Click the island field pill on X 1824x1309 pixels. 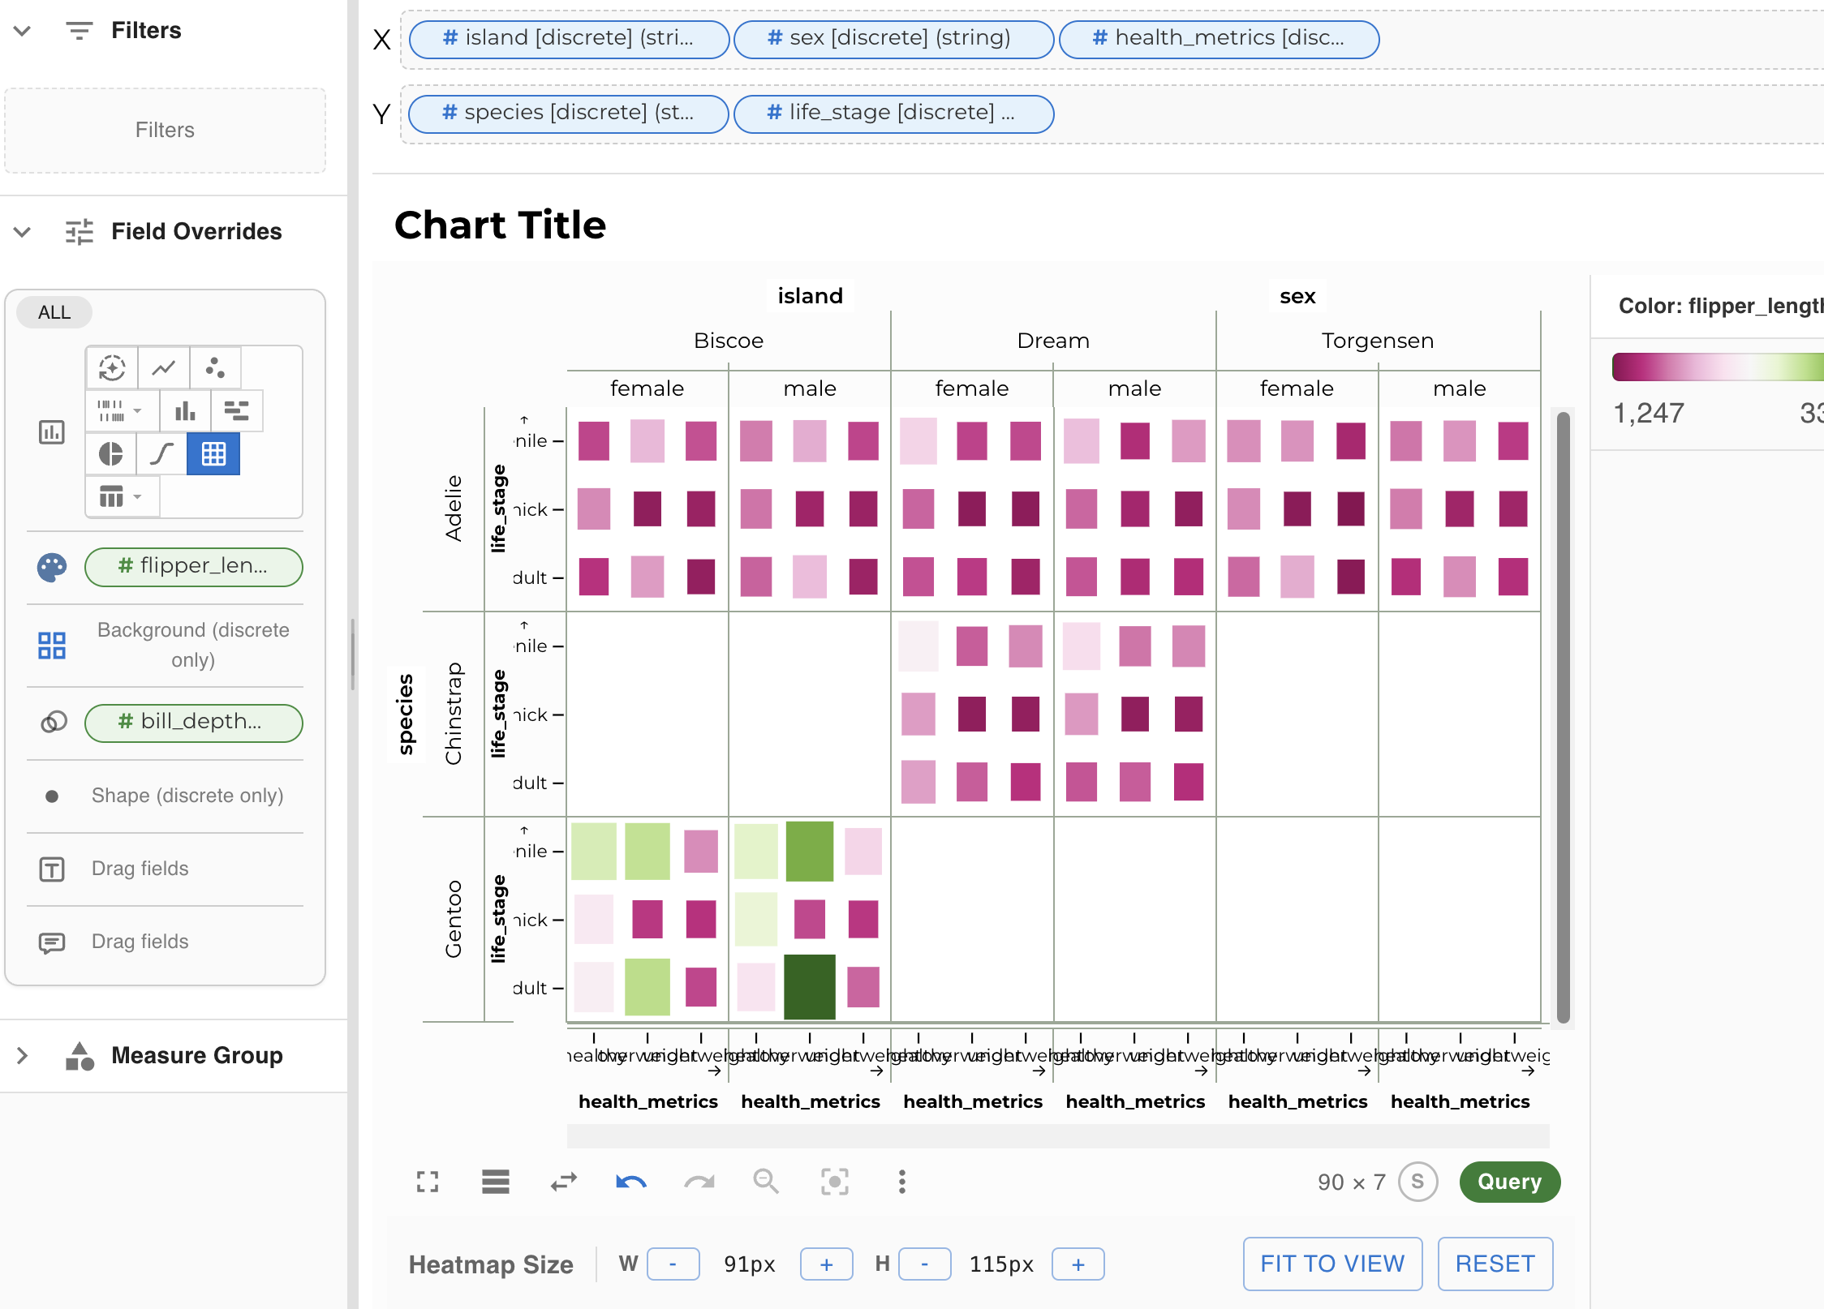[x=569, y=39]
